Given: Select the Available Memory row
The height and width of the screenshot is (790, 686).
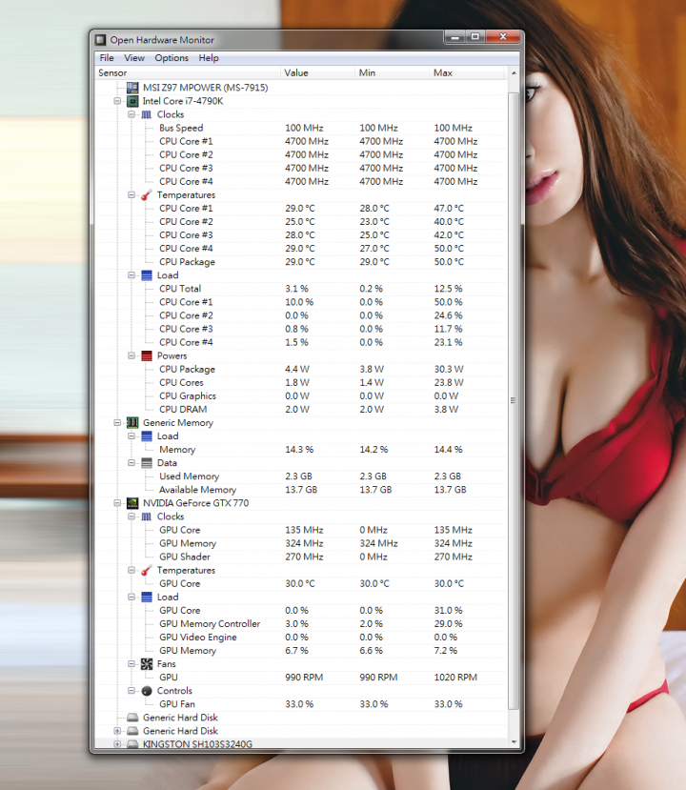Looking at the screenshot, I should pos(301,490).
